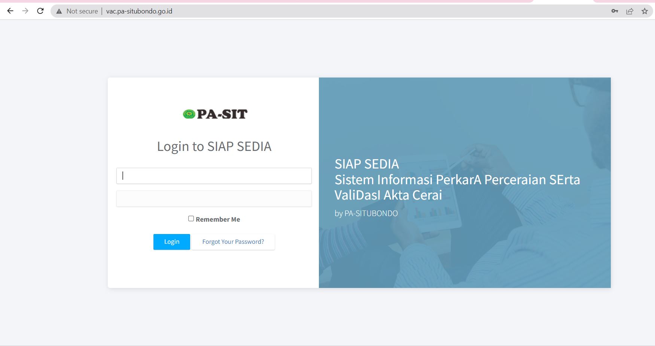This screenshot has height=346, width=655.
Task: Click the blue Login button
Action: tap(172, 242)
